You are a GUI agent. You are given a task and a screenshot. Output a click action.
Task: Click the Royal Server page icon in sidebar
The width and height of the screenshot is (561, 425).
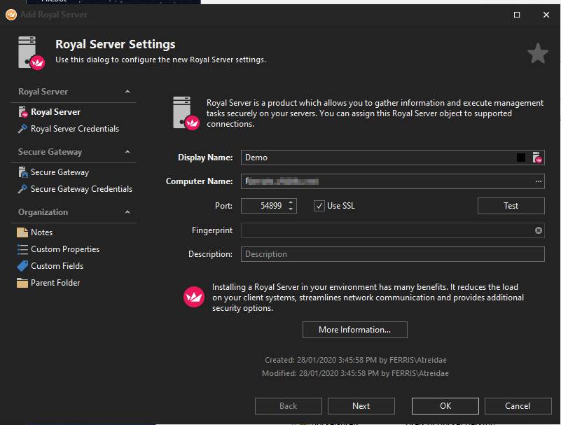22,112
